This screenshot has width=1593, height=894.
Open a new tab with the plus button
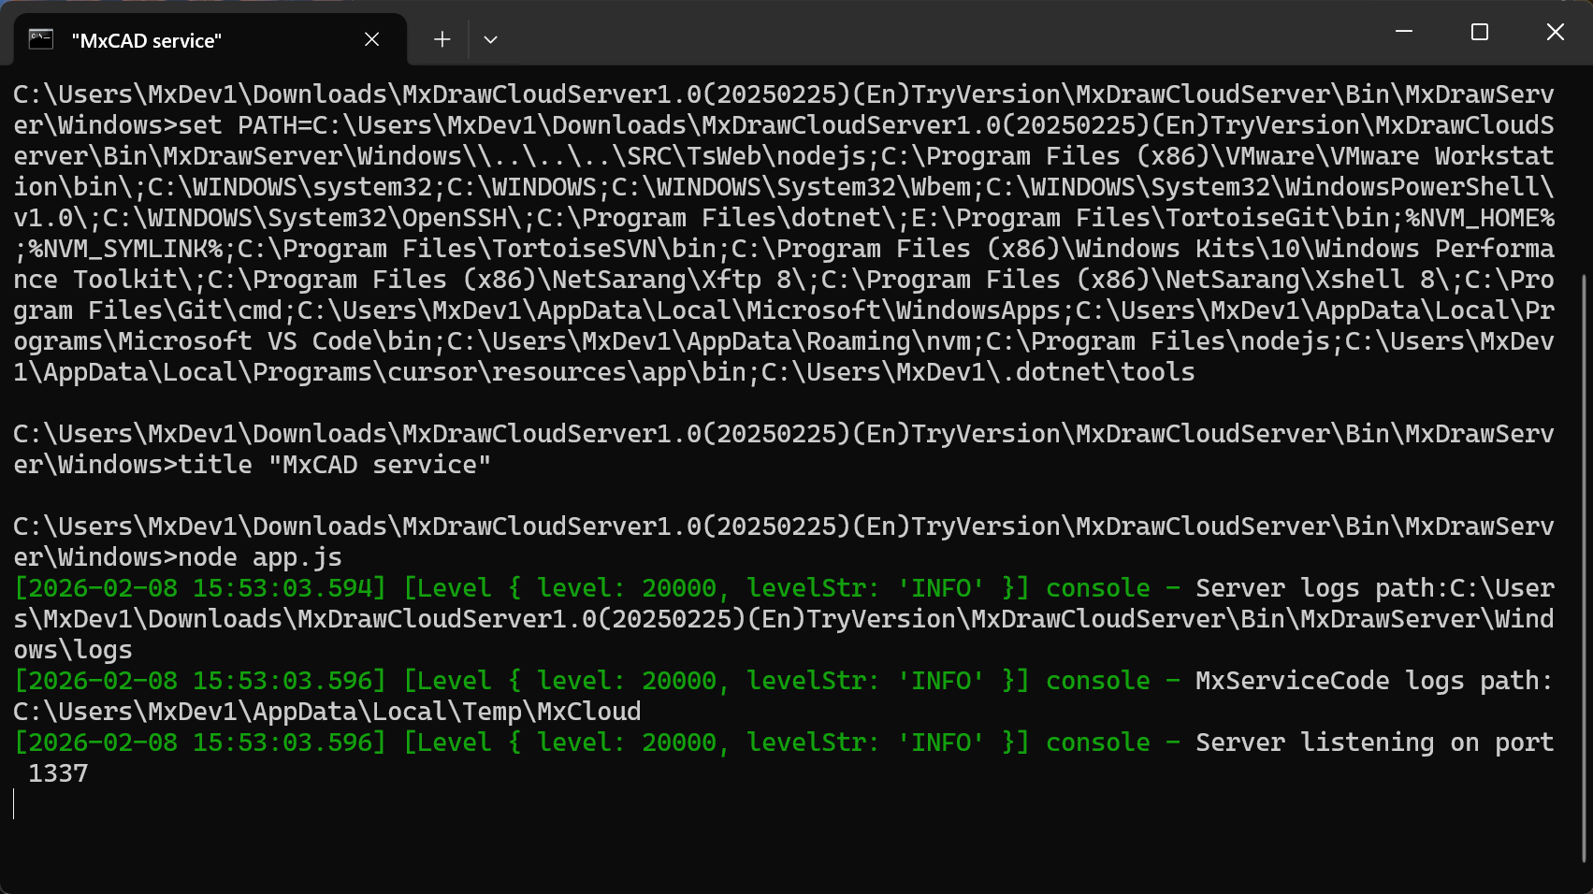pyautogui.click(x=442, y=39)
